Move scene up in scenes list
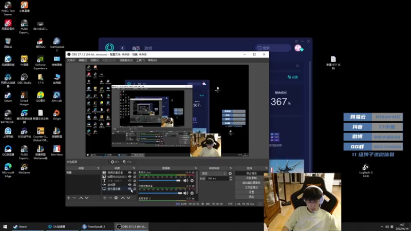Viewport: 411px width, 231px height. 81,198
